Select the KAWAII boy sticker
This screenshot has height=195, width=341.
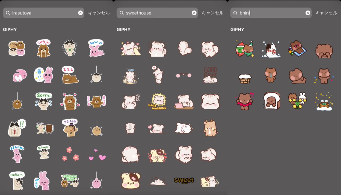click(43, 152)
